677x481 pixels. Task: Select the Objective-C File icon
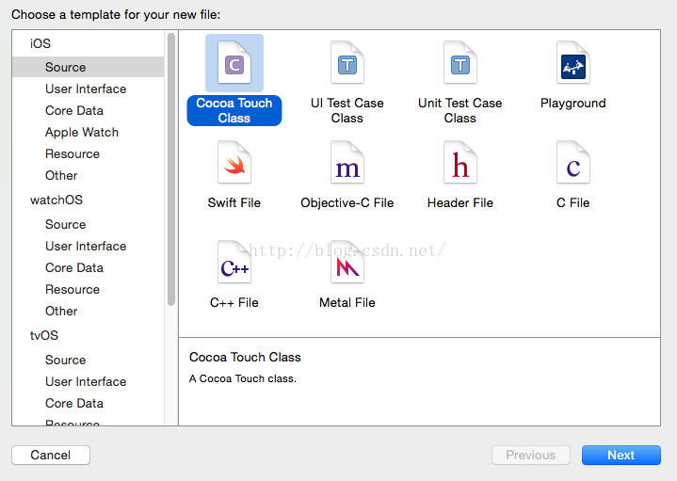tap(347, 162)
